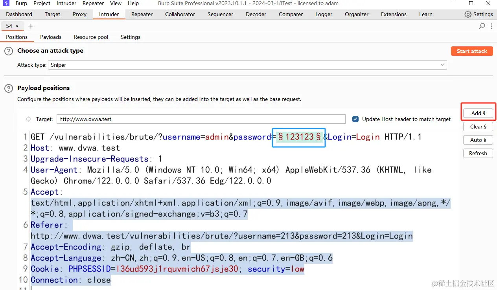497x290 pixels.
Task: Open the Project menu
Action: tap(42, 3)
